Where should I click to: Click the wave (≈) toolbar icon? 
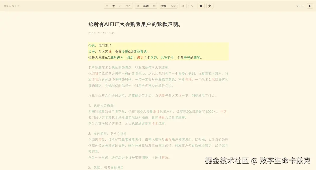click(x=192, y=6)
